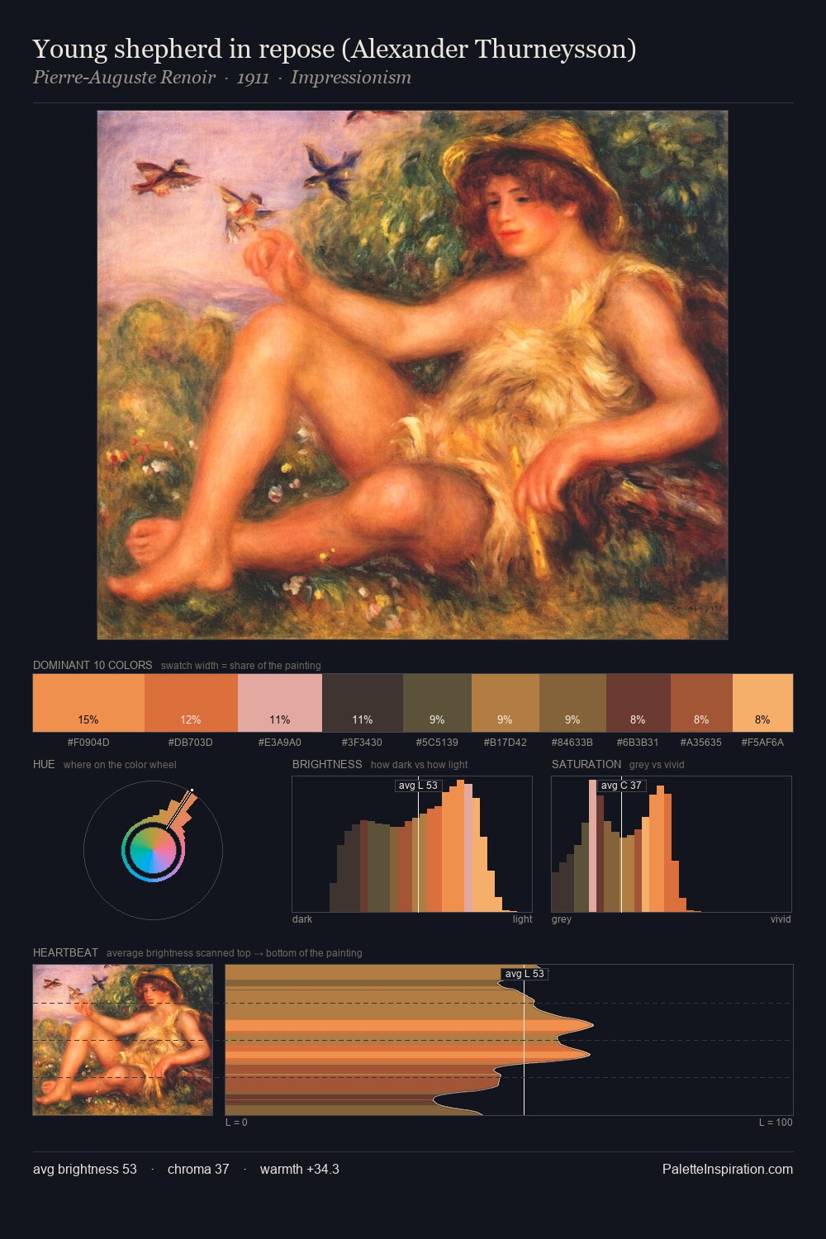Click the 'light' brightness axis label
The height and width of the screenshot is (1239, 826).
pyautogui.click(x=522, y=919)
